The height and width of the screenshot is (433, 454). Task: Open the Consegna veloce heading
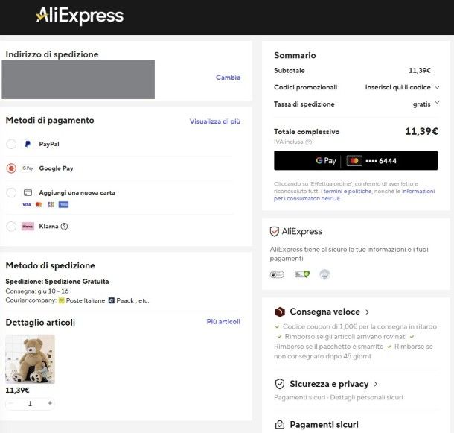[x=324, y=312]
